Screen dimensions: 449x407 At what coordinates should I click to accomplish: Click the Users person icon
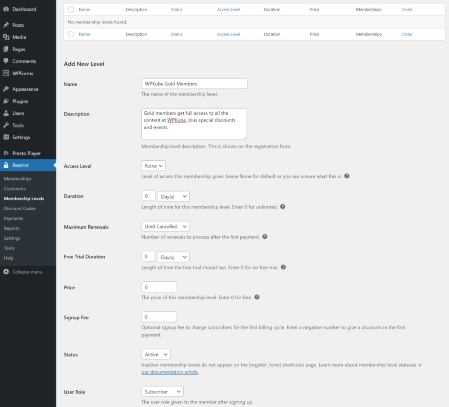[6, 113]
